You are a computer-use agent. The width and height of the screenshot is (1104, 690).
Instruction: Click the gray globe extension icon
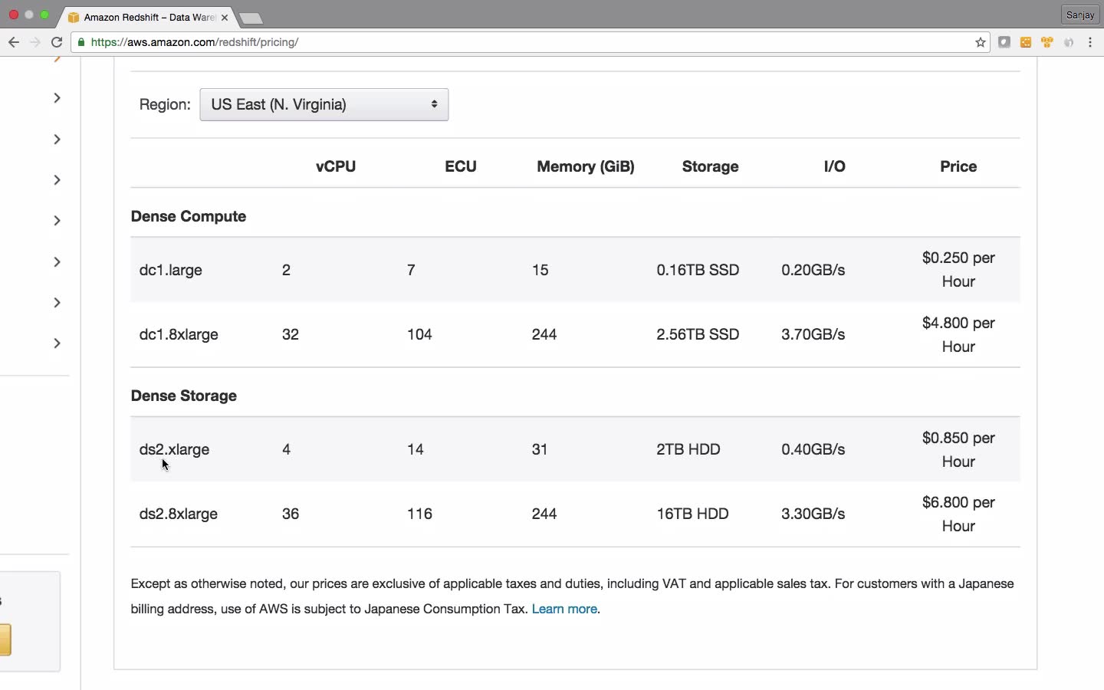[1069, 42]
